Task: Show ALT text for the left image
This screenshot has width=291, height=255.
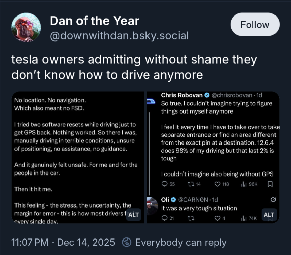Action: [134, 215]
